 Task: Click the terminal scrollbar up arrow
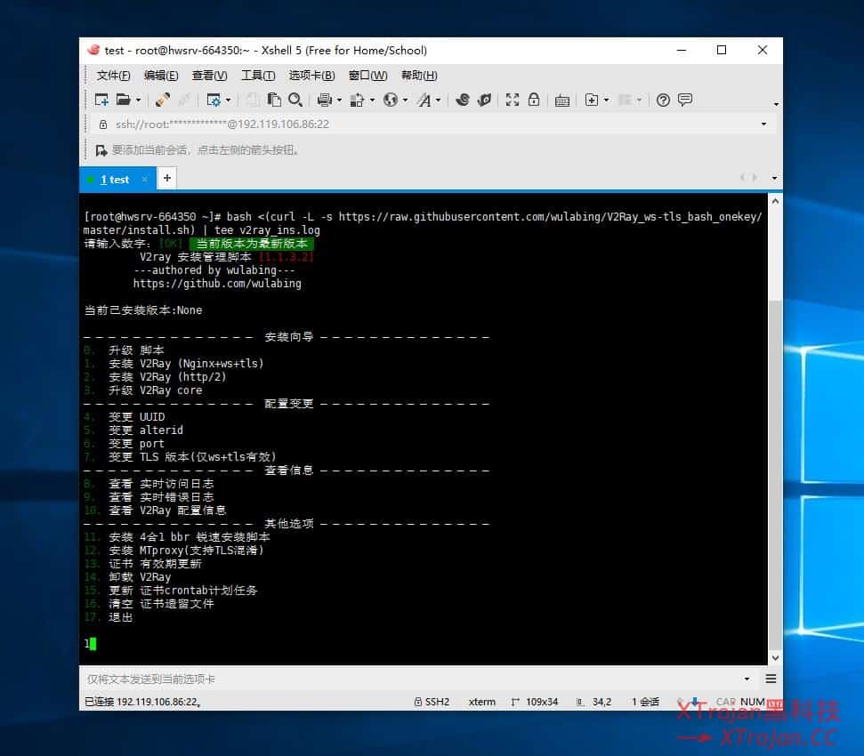(775, 202)
